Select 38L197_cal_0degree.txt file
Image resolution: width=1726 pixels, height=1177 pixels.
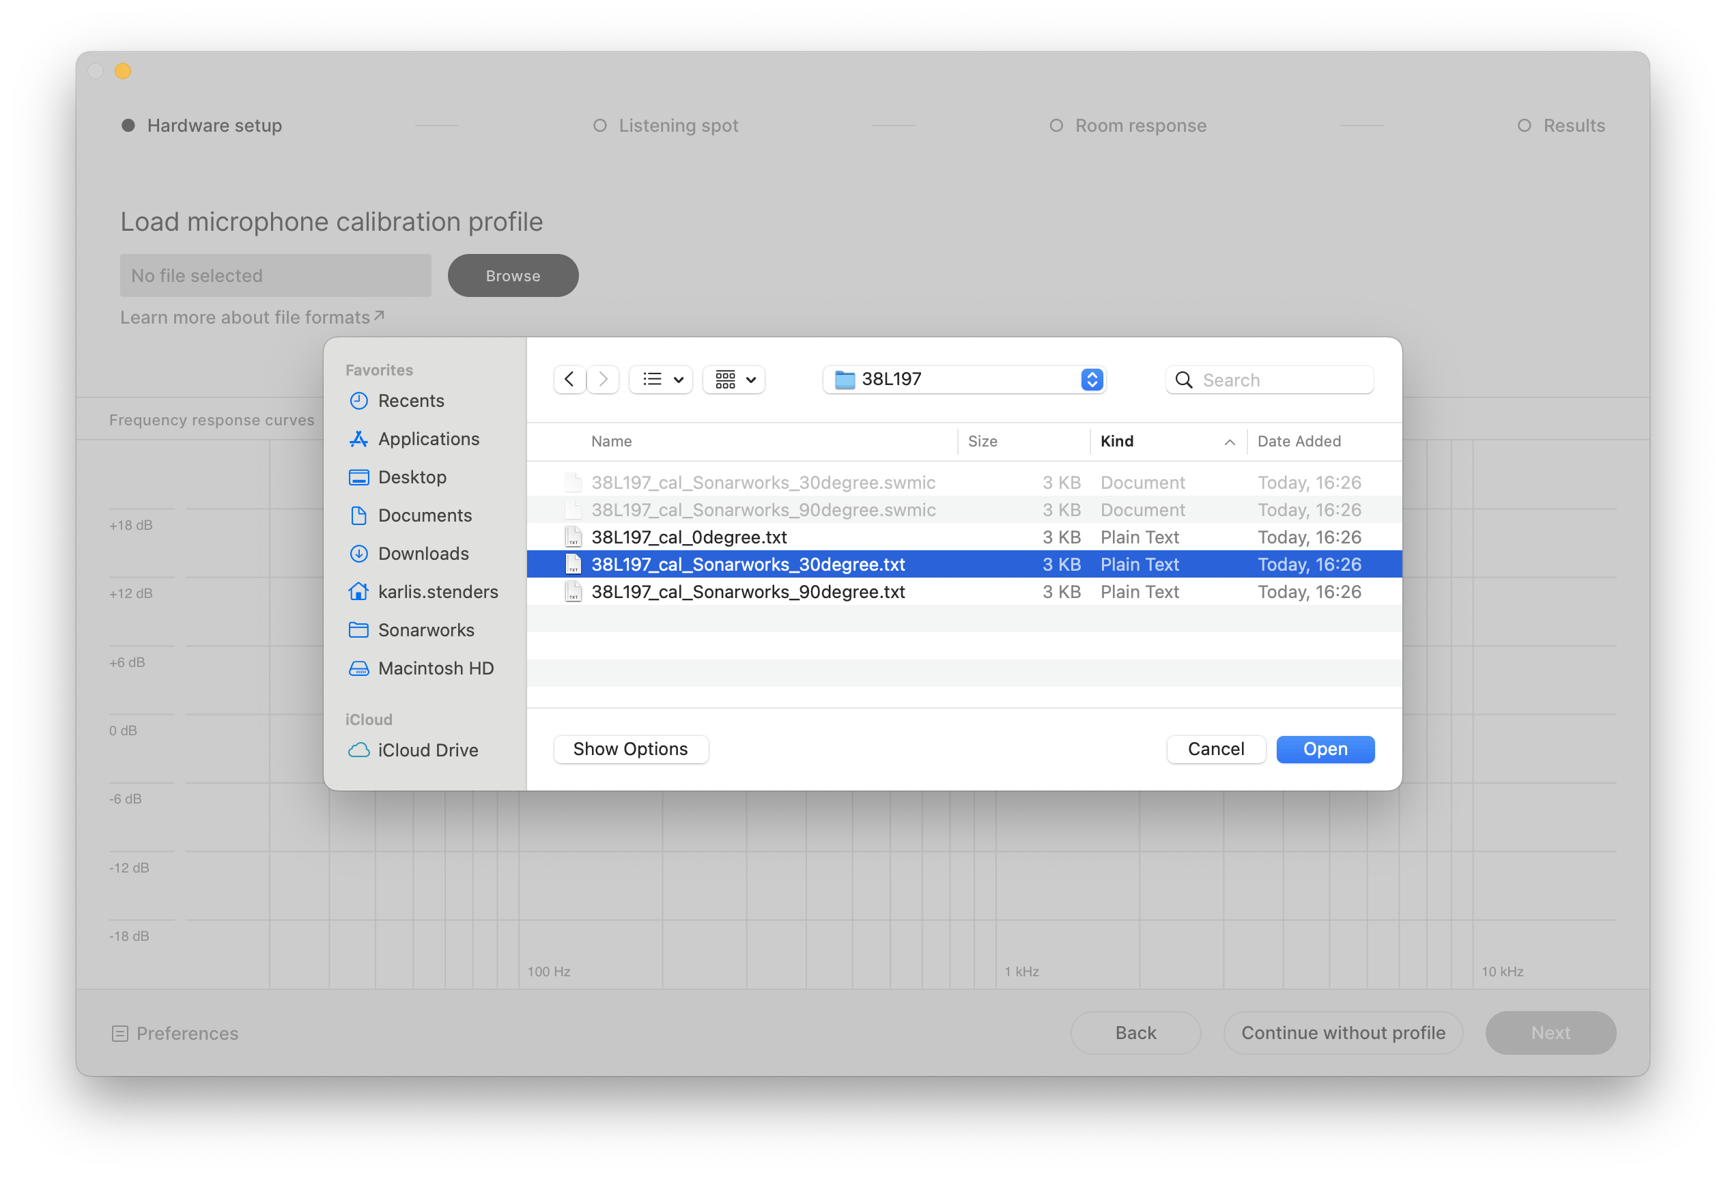click(688, 537)
